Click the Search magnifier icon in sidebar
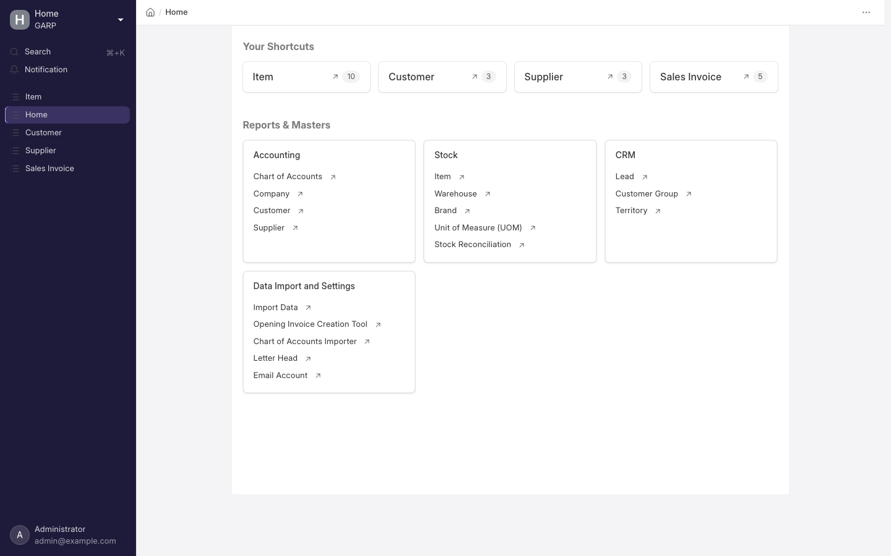The image size is (891, 556). 14,52
